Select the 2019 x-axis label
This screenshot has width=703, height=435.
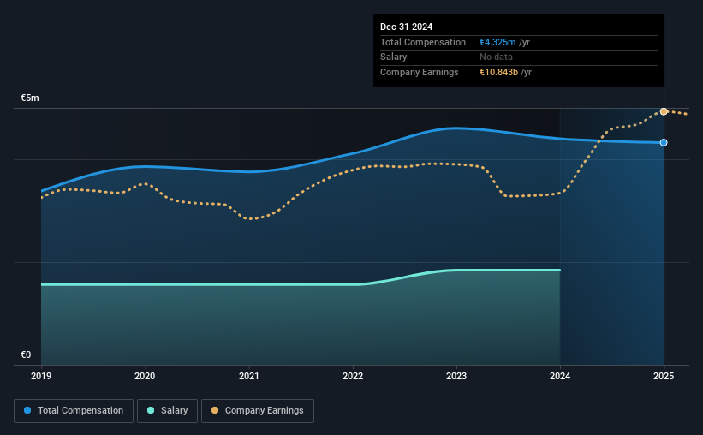coord(41,376)
